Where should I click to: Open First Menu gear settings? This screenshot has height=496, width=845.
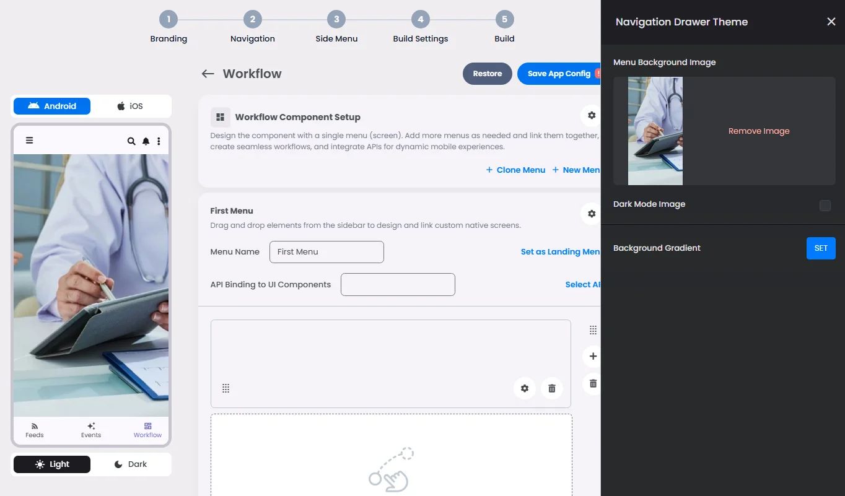coord(592,214)
